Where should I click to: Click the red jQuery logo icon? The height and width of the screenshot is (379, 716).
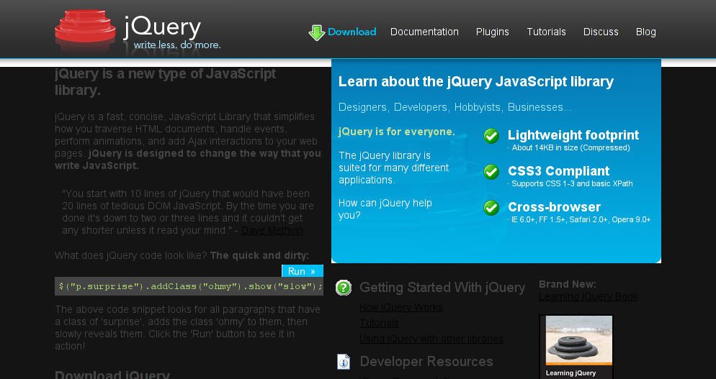pyautogui.click(x=85, y=30)
